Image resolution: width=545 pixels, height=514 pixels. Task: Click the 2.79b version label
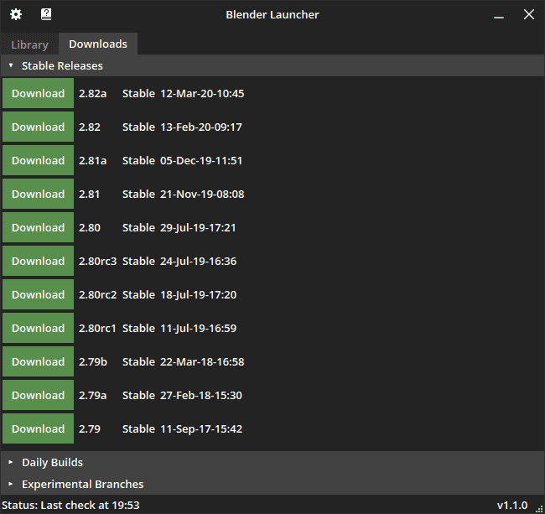93,361
